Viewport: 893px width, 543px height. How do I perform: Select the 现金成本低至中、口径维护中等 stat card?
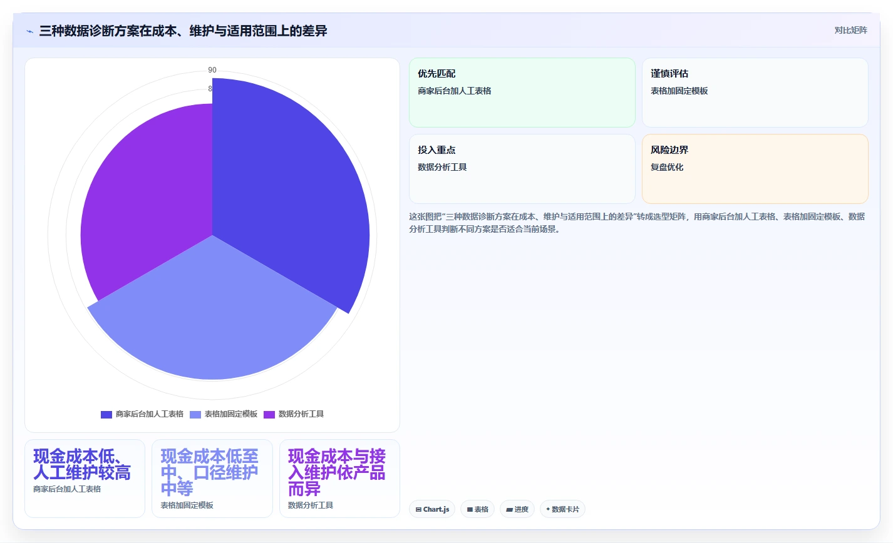coord(212,479)
